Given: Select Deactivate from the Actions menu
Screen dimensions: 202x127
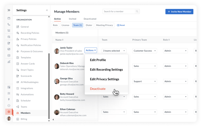Looking at the screenshot, I should [98, 89].
